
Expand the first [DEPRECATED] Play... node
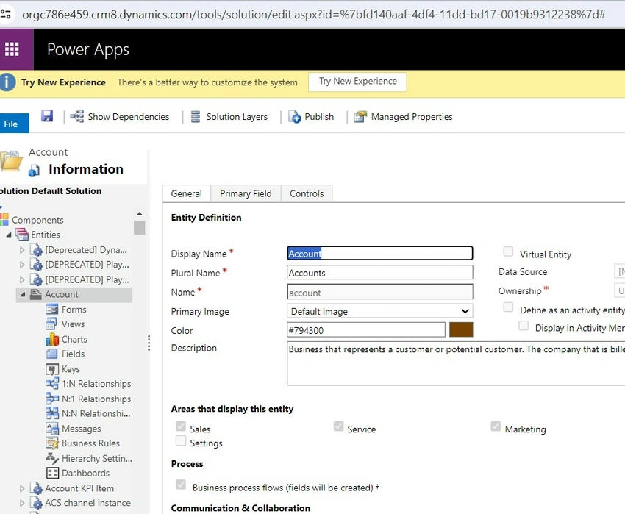coord(22,265)
